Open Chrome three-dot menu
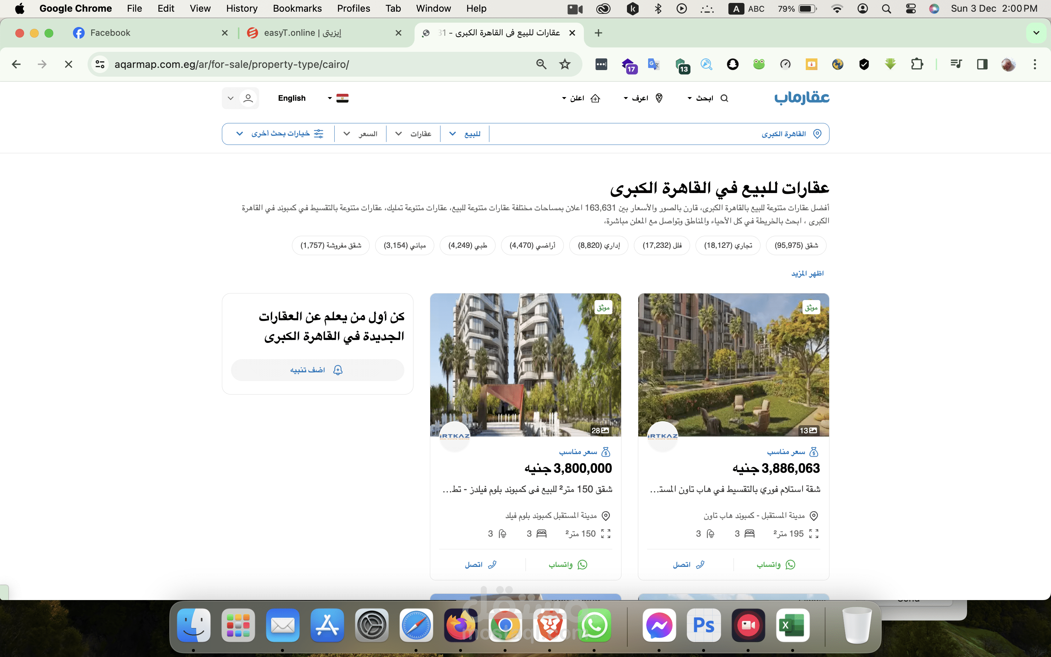This screenshot has height=657, width=1051. (1035, 64)
